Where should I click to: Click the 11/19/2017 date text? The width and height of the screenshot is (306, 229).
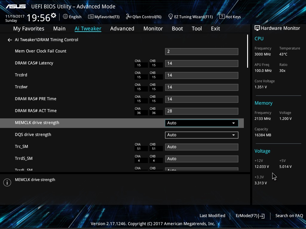(15, 16)
